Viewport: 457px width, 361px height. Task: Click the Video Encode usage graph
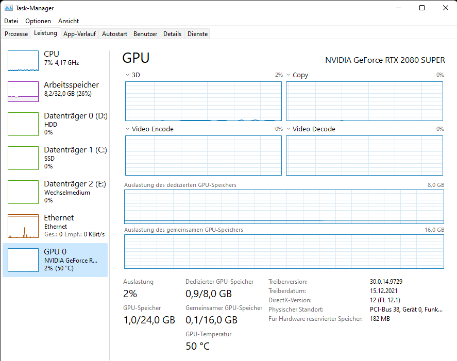[x=204, y=156]
